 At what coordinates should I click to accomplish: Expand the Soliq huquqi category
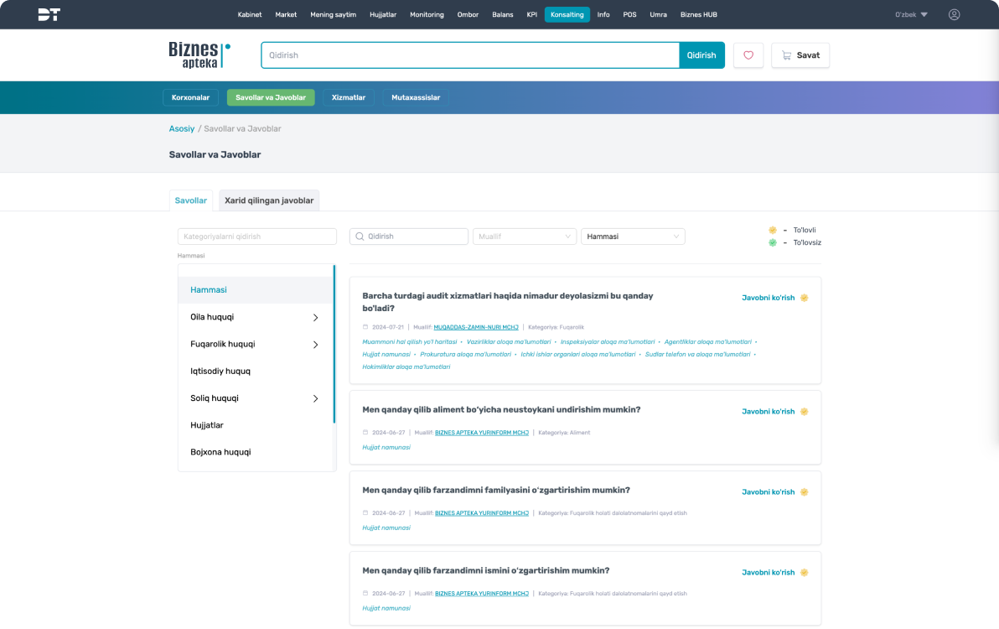pyautogui.click(x=315, y=398)
